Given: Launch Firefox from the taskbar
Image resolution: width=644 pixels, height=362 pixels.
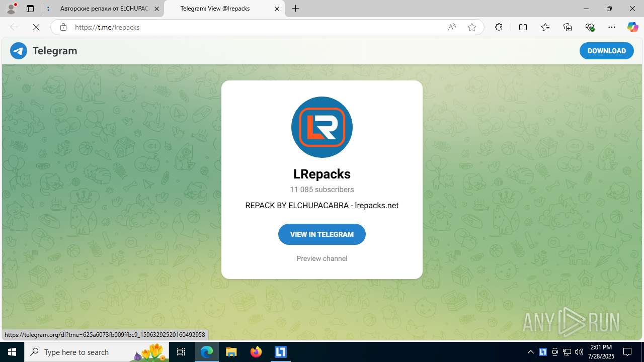Looking at the screenshot, I should tap(256, 352).
